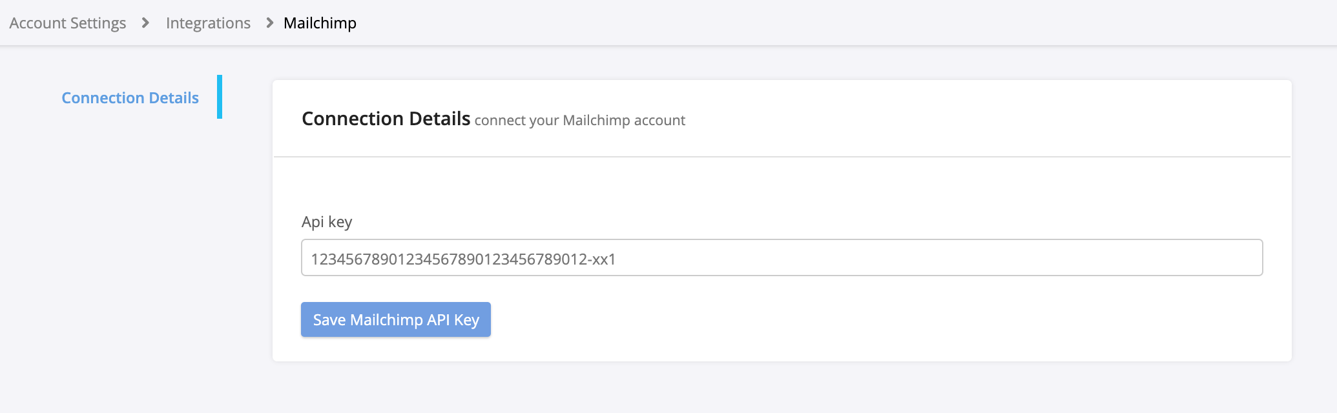Save the Mailchimp API key
Screen dimensions: 1337x413
396,319
